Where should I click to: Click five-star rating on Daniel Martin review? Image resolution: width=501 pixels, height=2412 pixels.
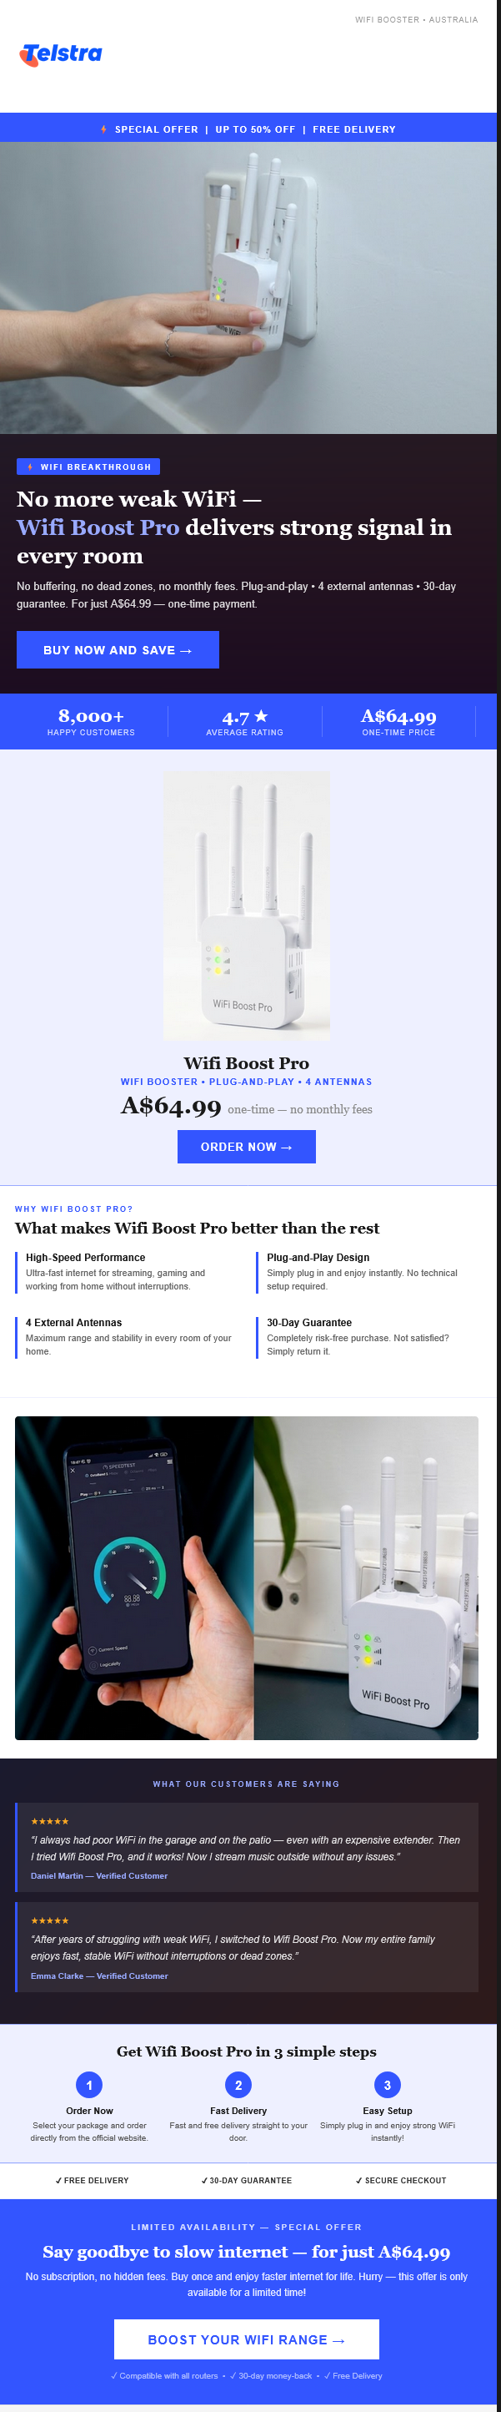point(49,1821)
